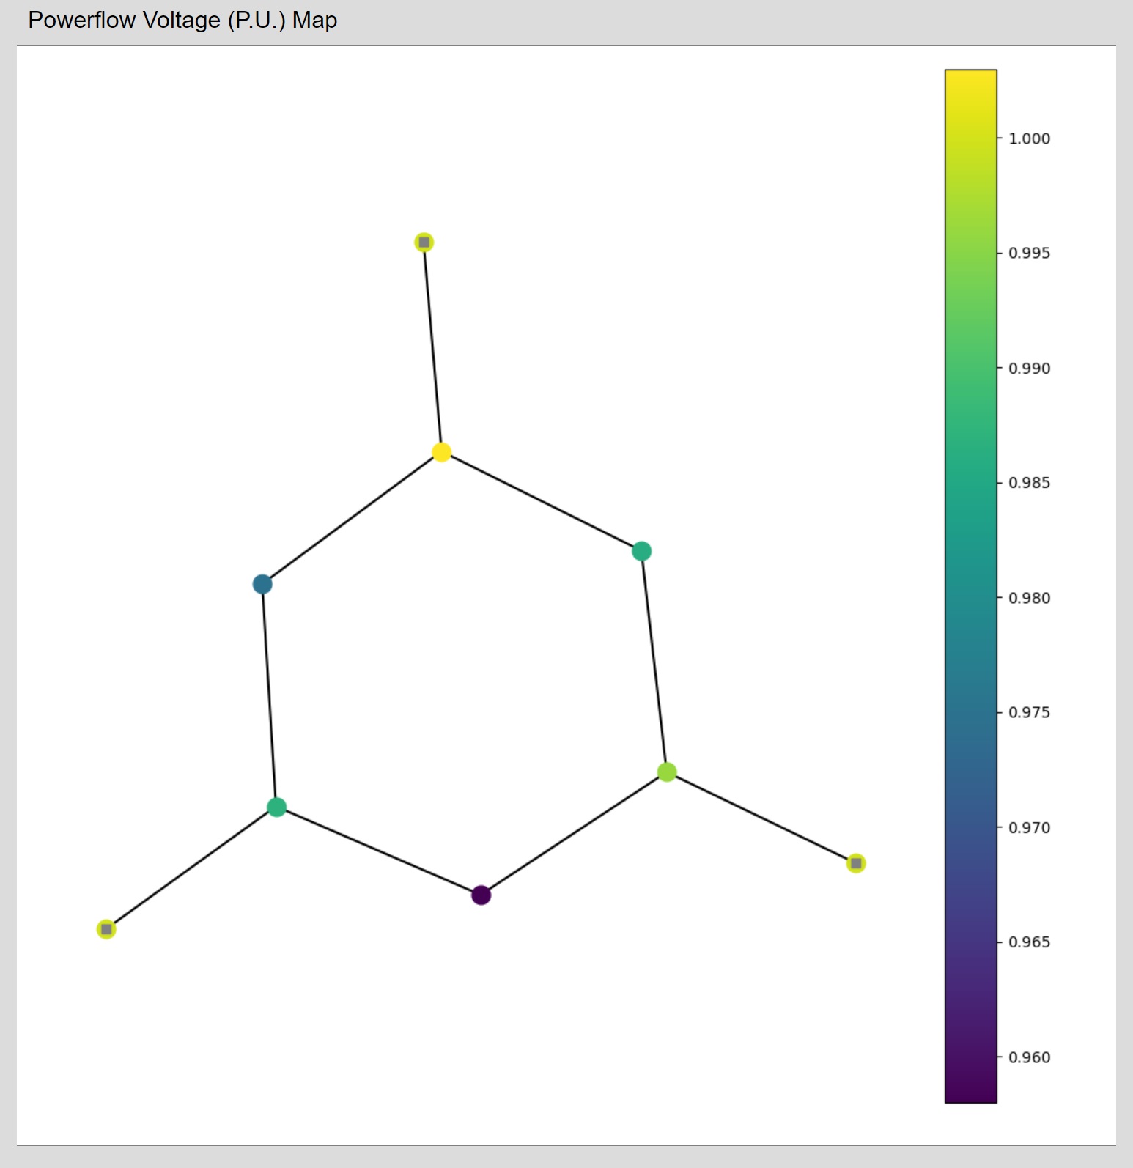Click the blue bus node on the left
Viewport: 1133px width, 1168px height.
(262, 584)
